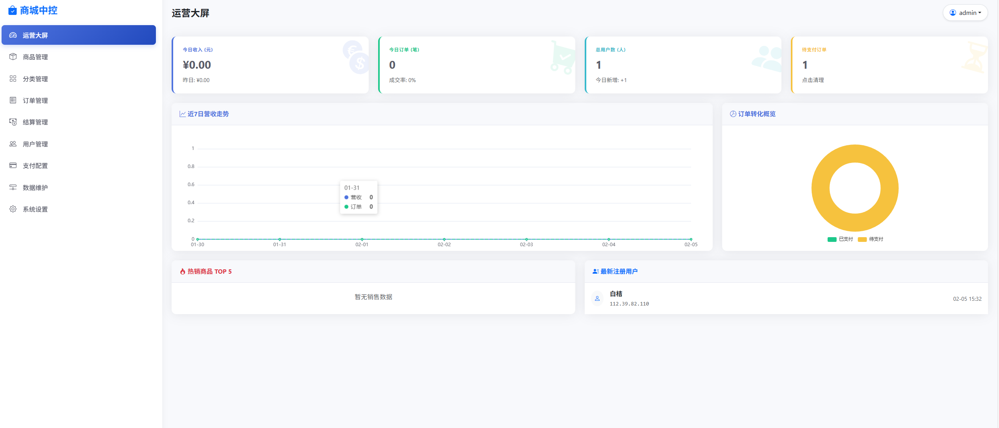This screenshot has height=428, width=999.
Task: Click the 商品管理 box icon in sidebar
Action: click(x=13, y=57)
